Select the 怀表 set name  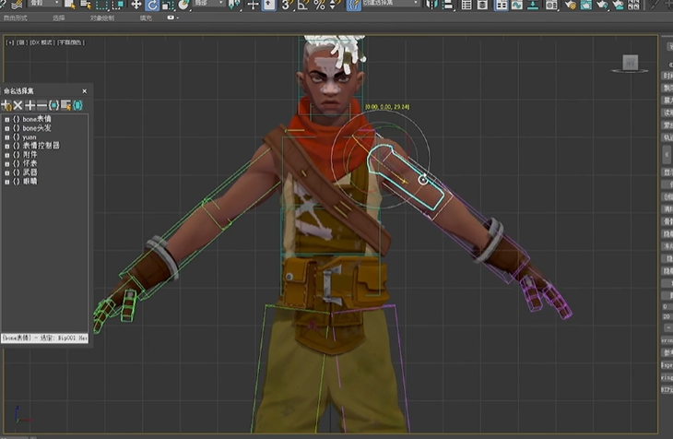[x=30, y=163]
